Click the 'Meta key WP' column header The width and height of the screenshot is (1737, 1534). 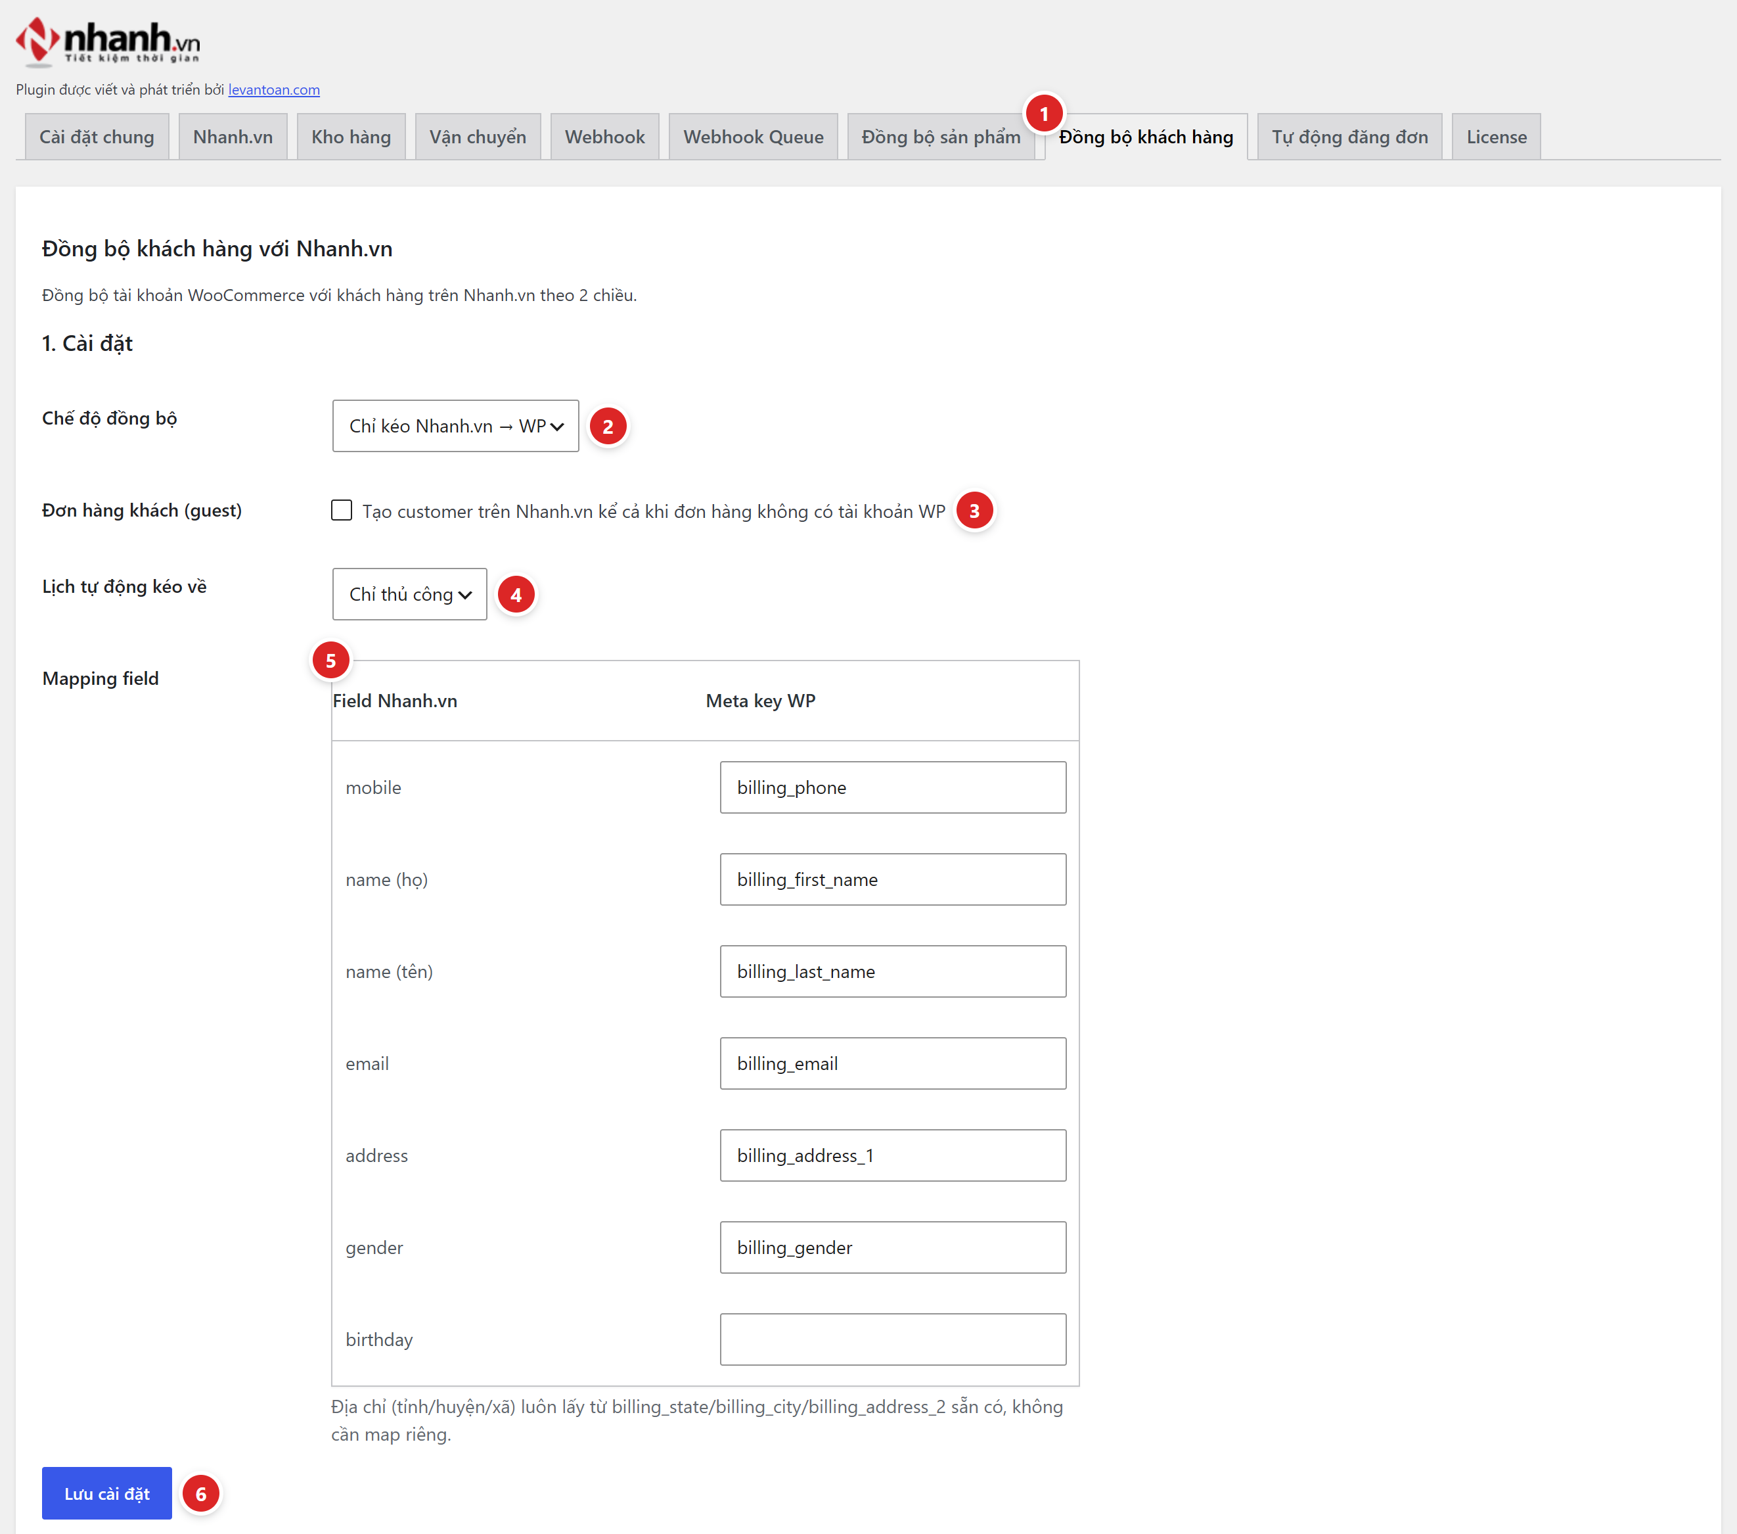[x=761, y=701]
